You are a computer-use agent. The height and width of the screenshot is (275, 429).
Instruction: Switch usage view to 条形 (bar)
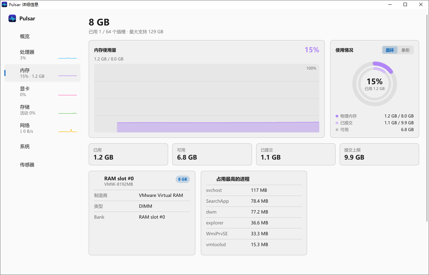tap(406, 50)
